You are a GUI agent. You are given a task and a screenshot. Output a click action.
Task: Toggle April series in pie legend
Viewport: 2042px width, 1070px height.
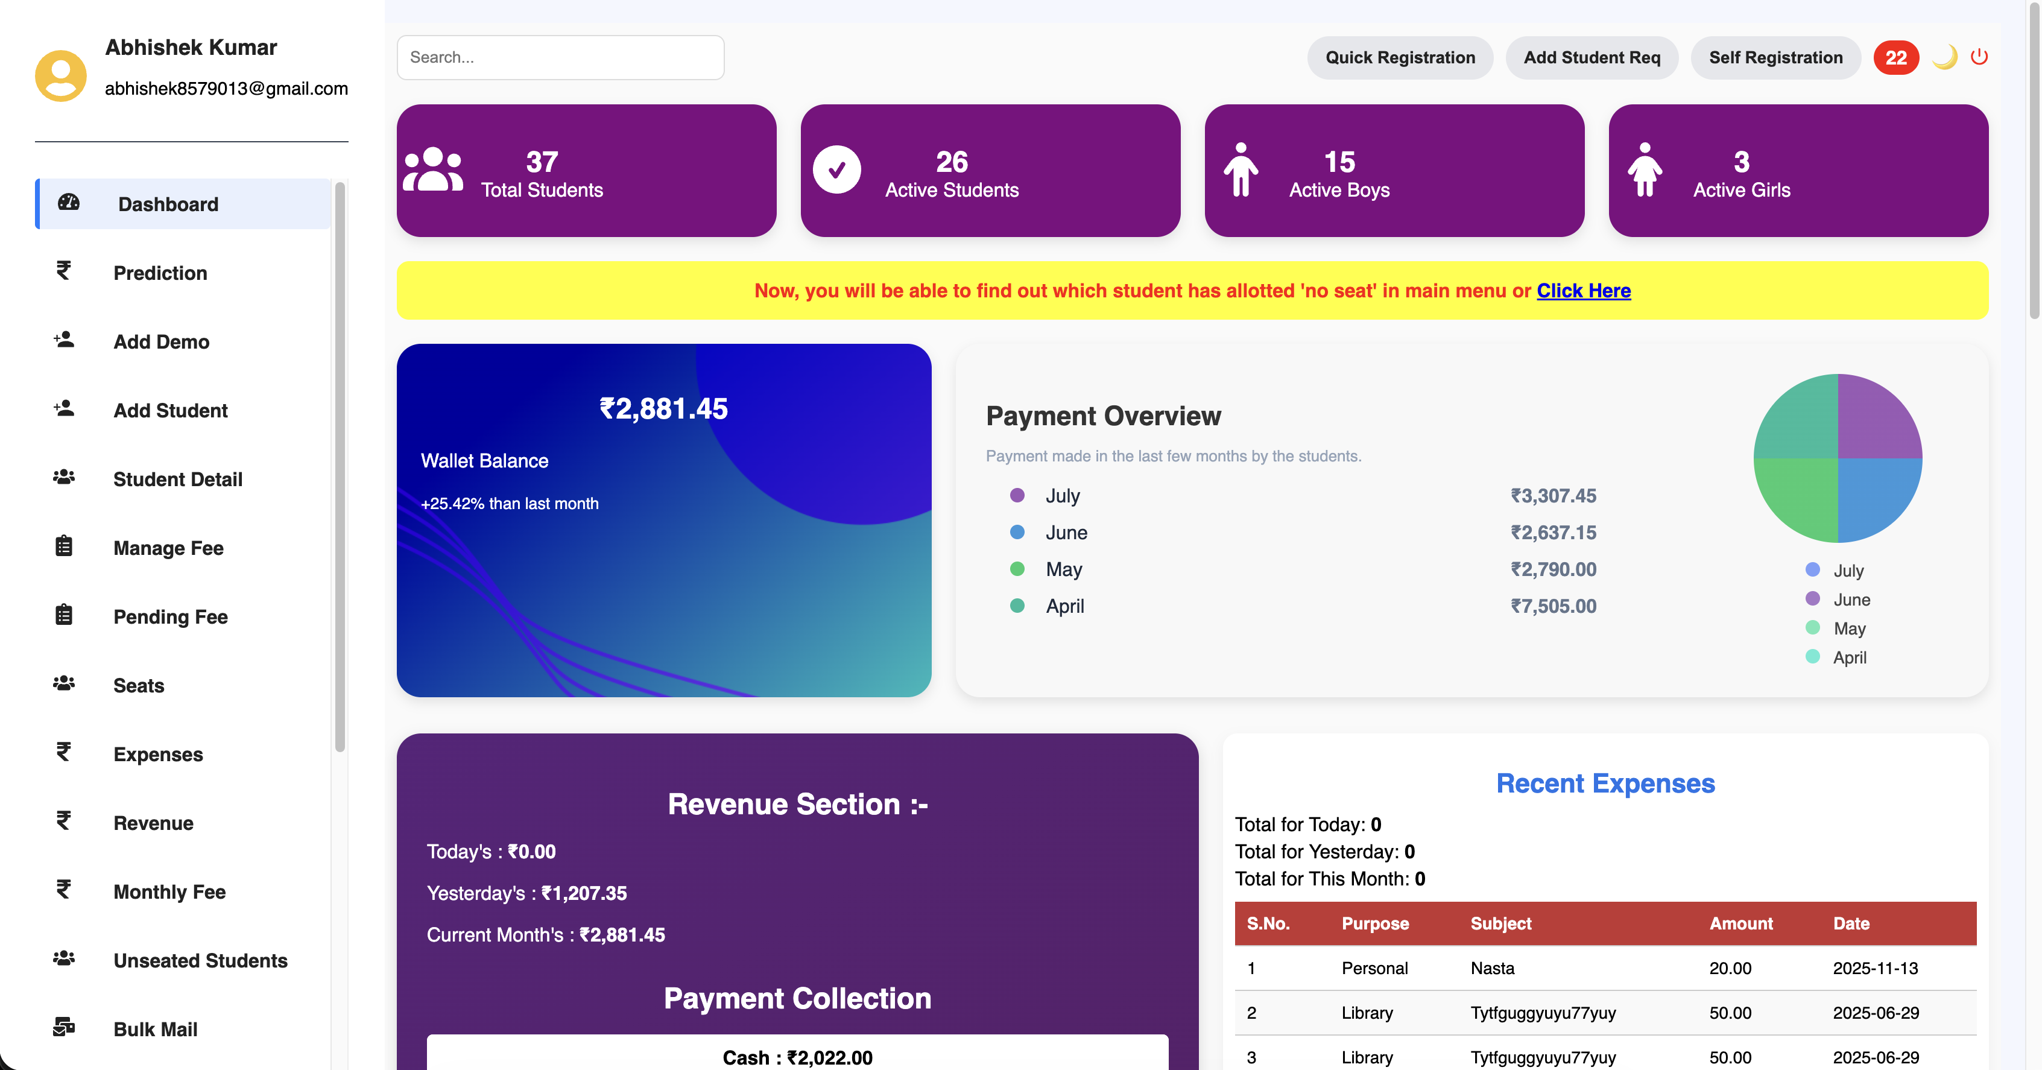[1848, 657]
